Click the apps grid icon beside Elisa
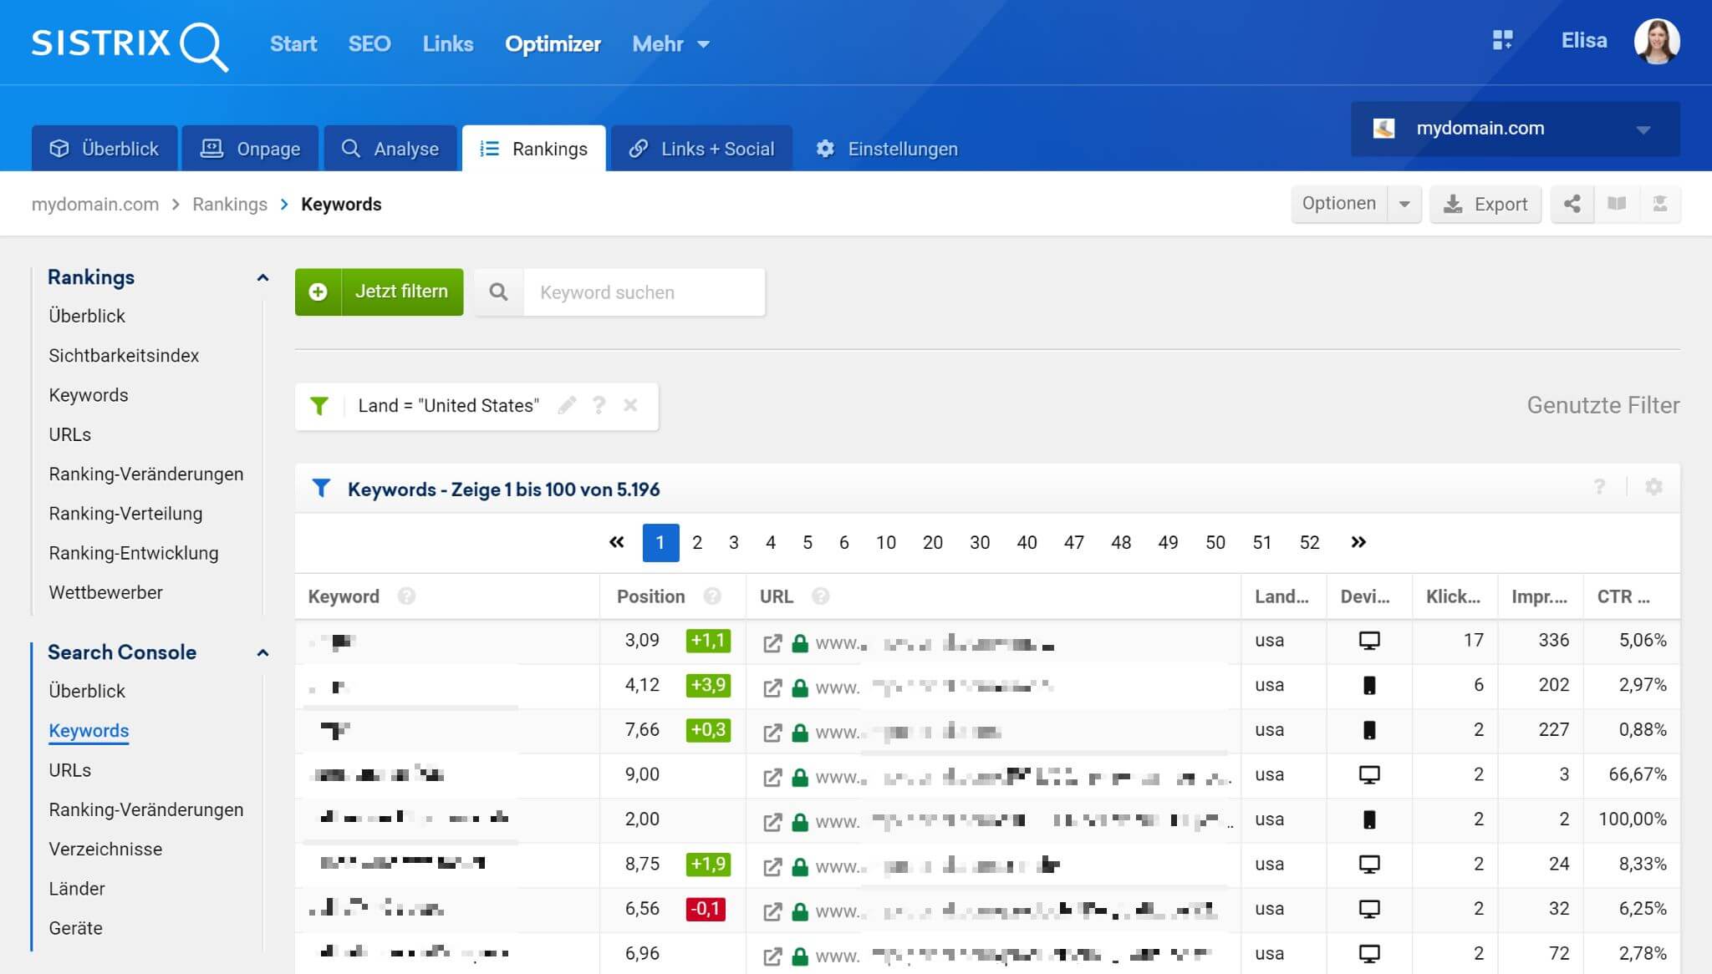 coord(1502,40)
